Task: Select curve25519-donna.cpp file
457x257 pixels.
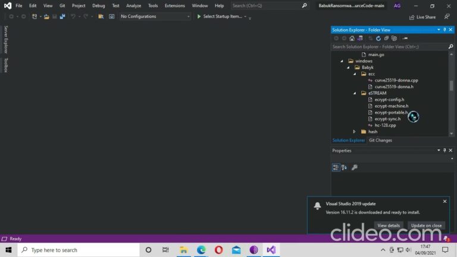Action: [396, 80]
